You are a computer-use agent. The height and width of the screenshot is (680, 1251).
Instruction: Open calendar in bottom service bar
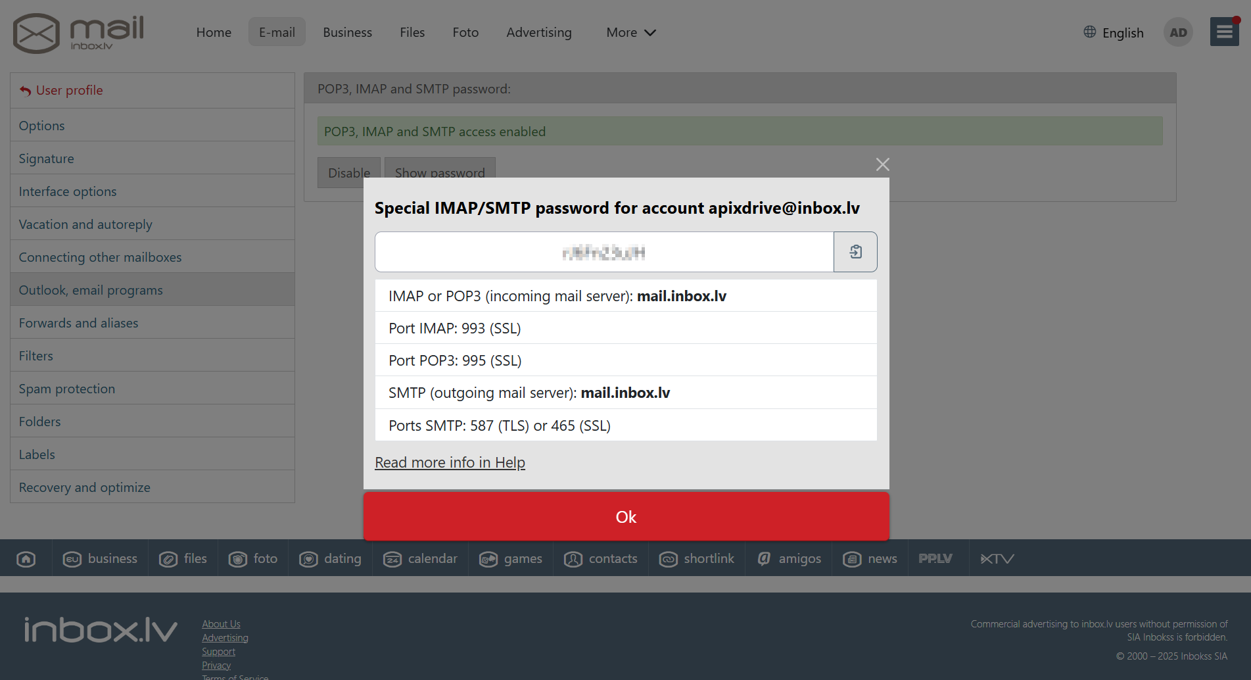[x=420, y=559]
